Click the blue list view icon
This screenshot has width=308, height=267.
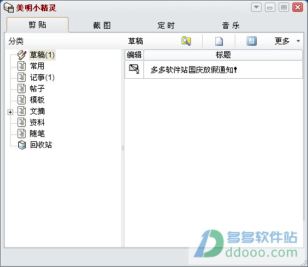pyautogui.click(x=252, y=41)
